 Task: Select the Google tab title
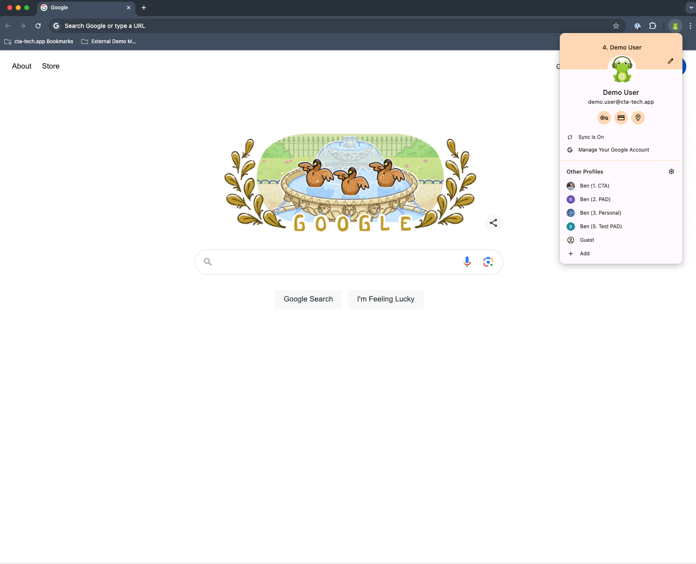coord(59,8)
